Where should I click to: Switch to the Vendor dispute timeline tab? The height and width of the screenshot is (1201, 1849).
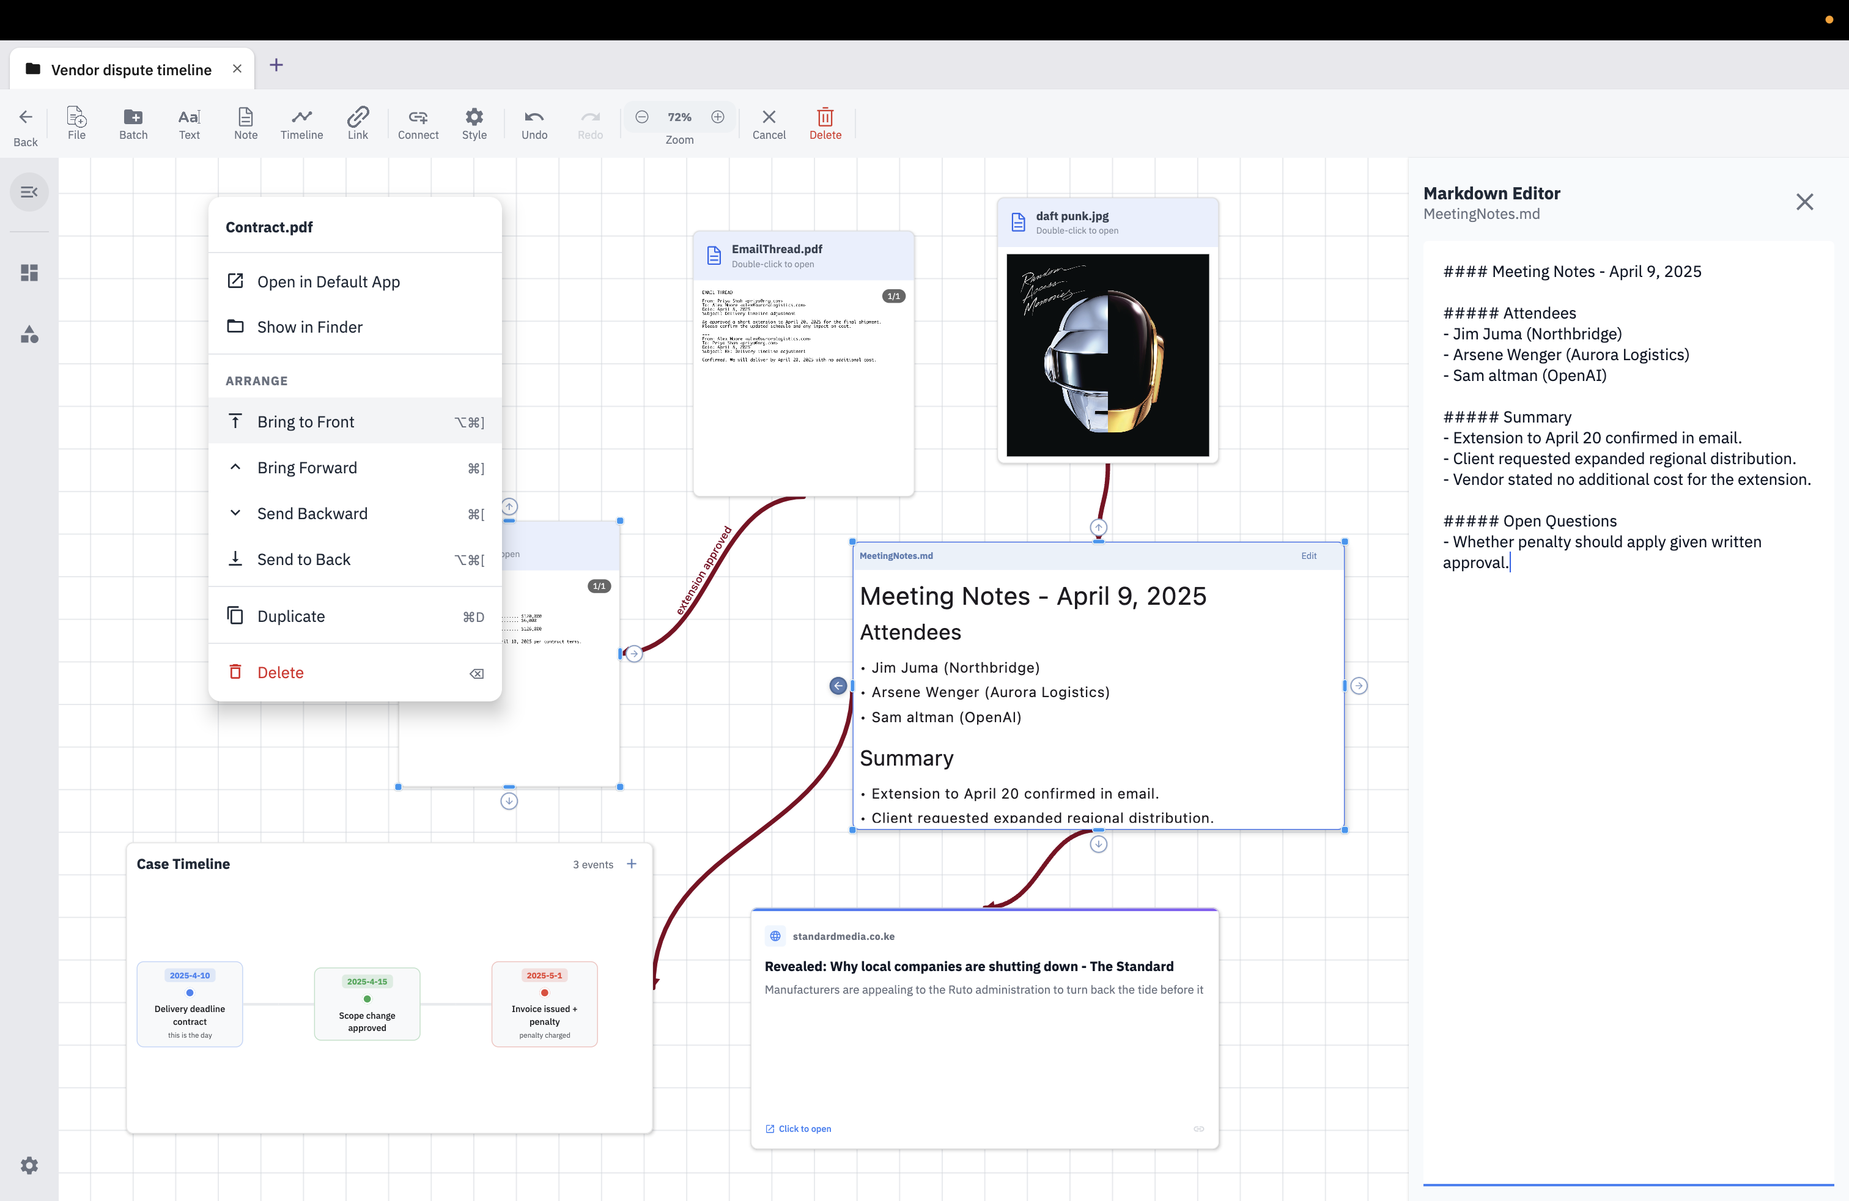point(130,69)
